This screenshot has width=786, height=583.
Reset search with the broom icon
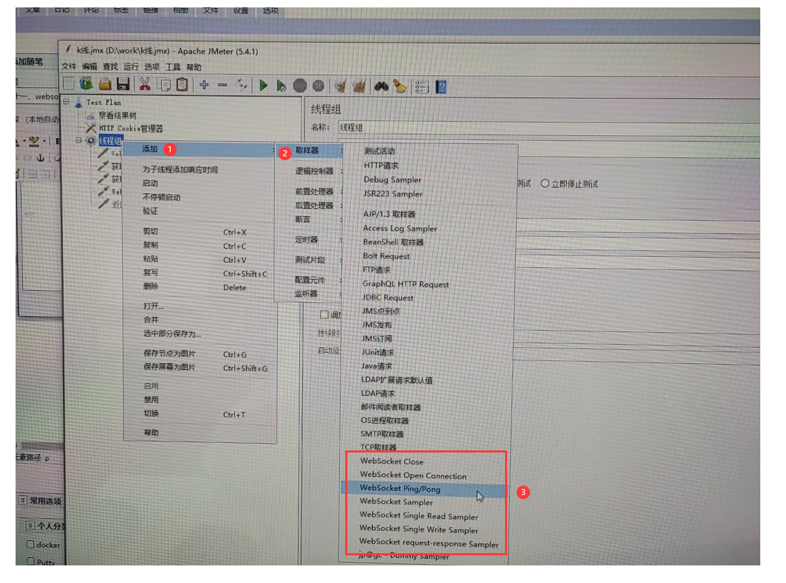coord(399,87)
